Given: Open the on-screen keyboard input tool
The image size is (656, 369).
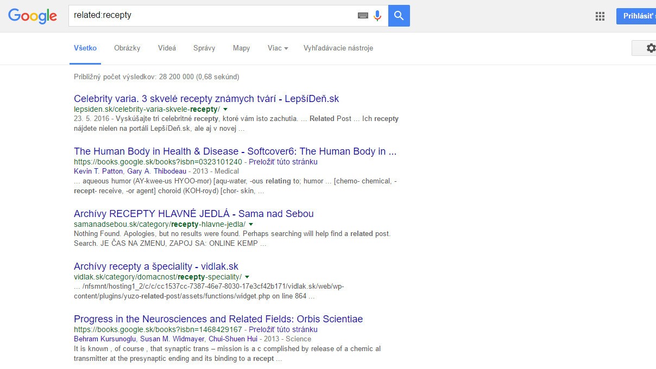Looking at the screenshot, I should [363, 16].
